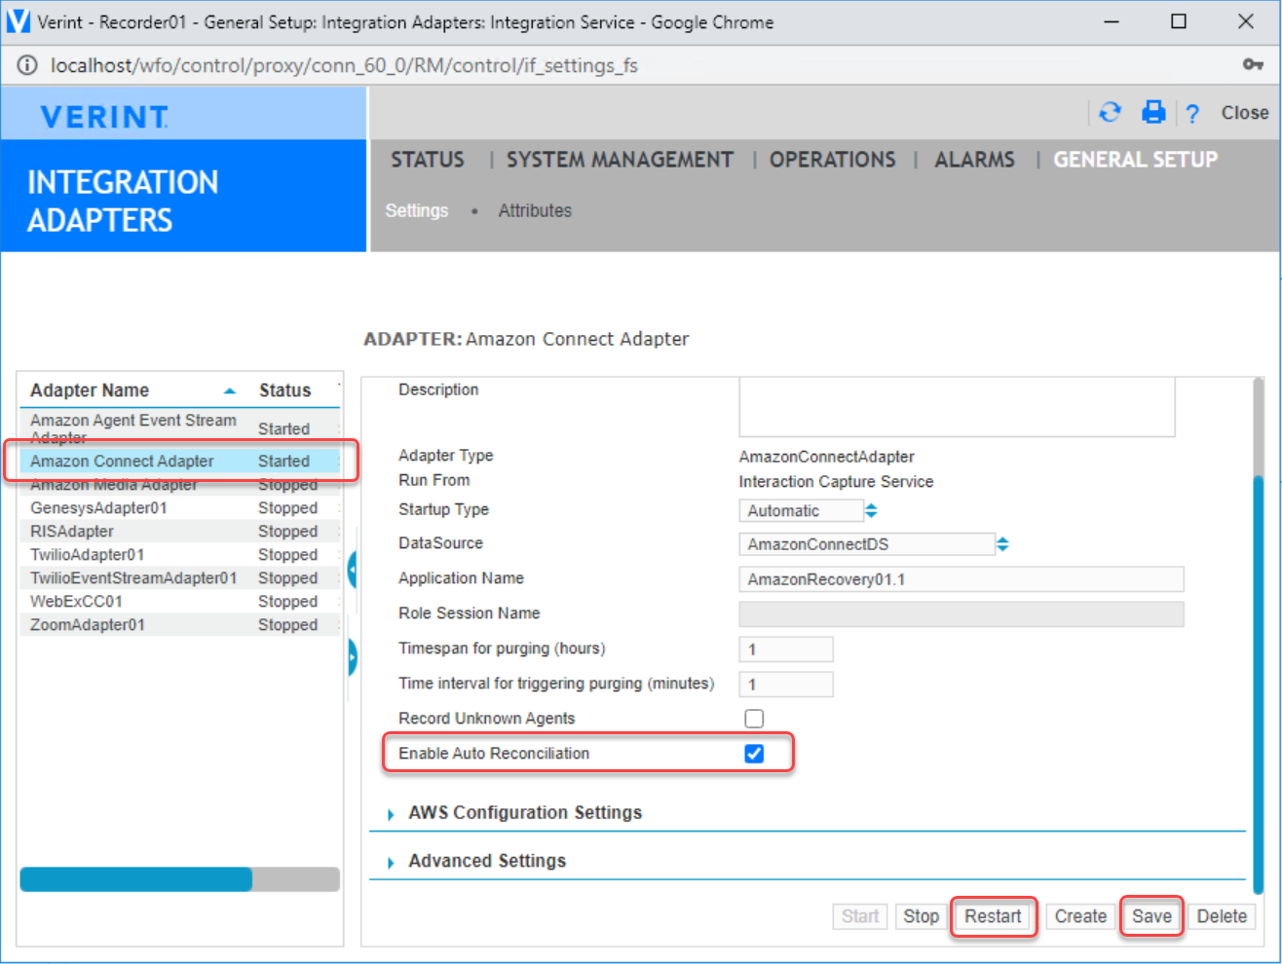Click the Description text box
1282x964 pixels.
point(957,407)
